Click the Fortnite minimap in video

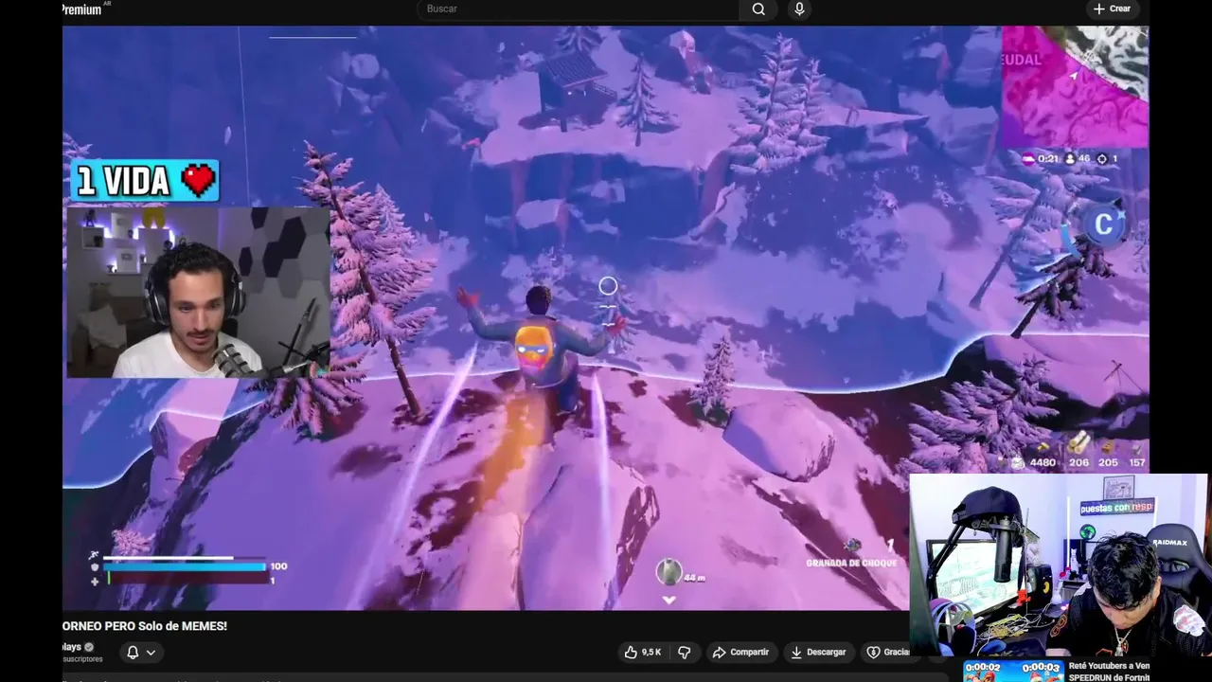pyautogui.click(x=1075, y=86)
